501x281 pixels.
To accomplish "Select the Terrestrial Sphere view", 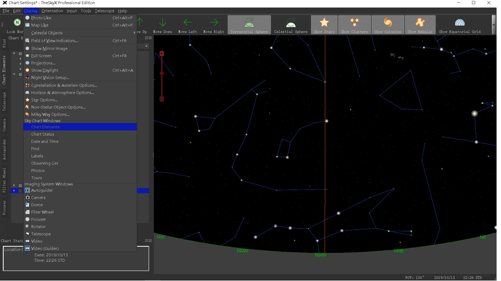I will click(249, 25).
